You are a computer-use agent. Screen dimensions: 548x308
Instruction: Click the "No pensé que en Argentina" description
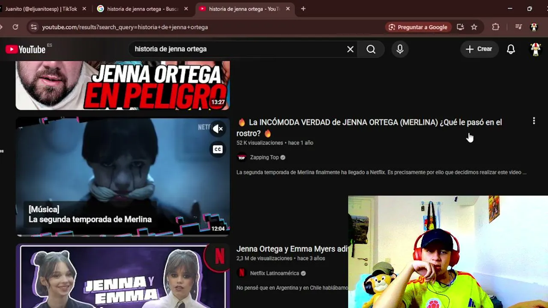292,288
